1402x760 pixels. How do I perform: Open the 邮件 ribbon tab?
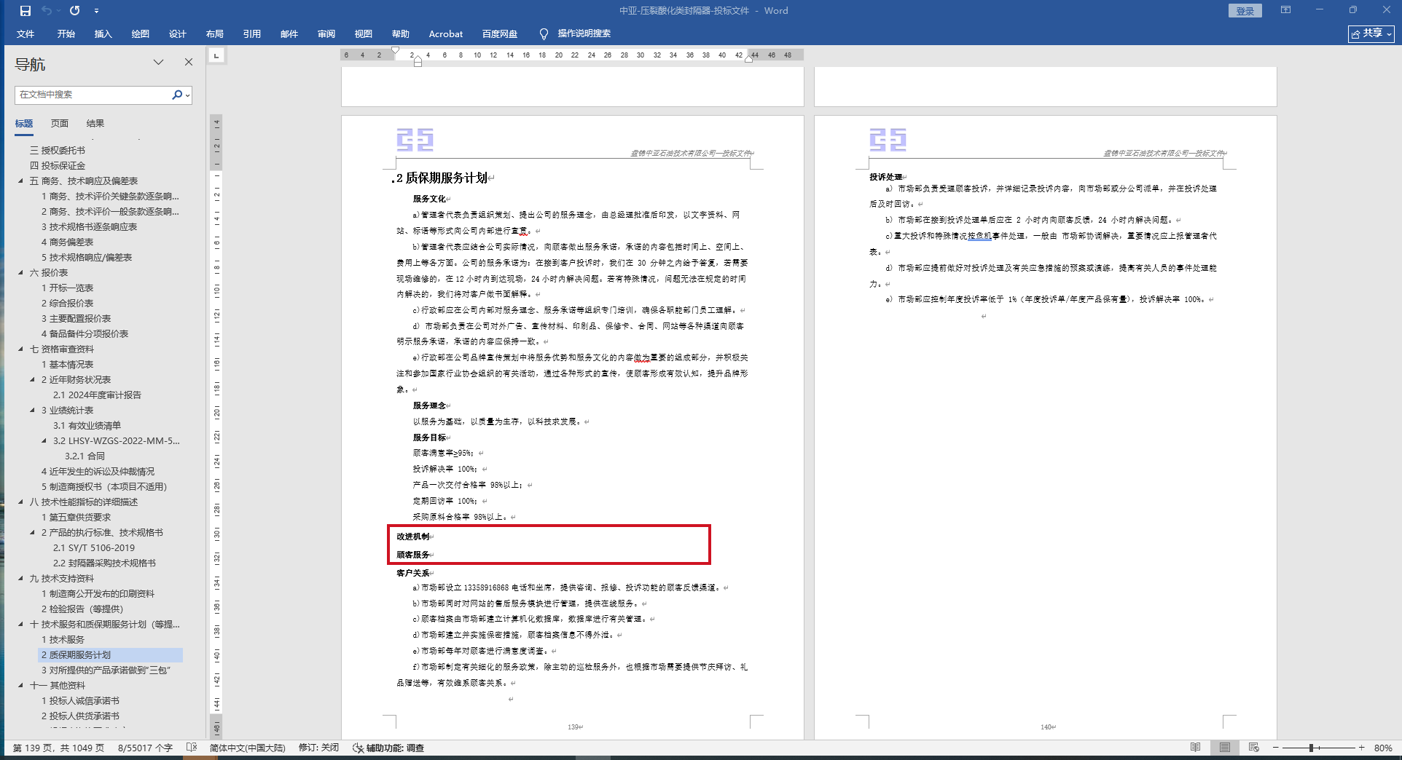point(289,33)
